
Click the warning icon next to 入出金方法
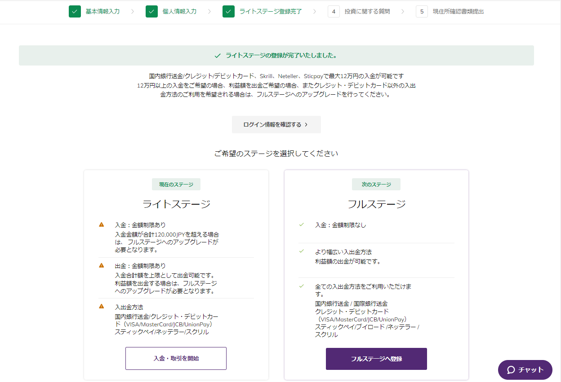[x=102, y=306]
